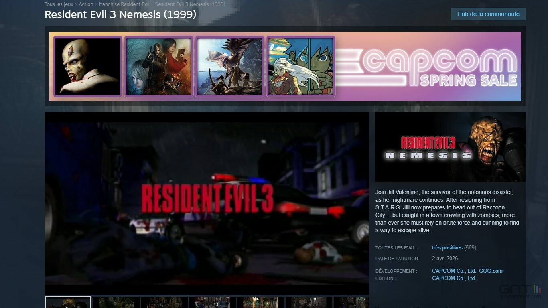
Task: Select the first highlighted trailer thumbnail
Action: 68,303
